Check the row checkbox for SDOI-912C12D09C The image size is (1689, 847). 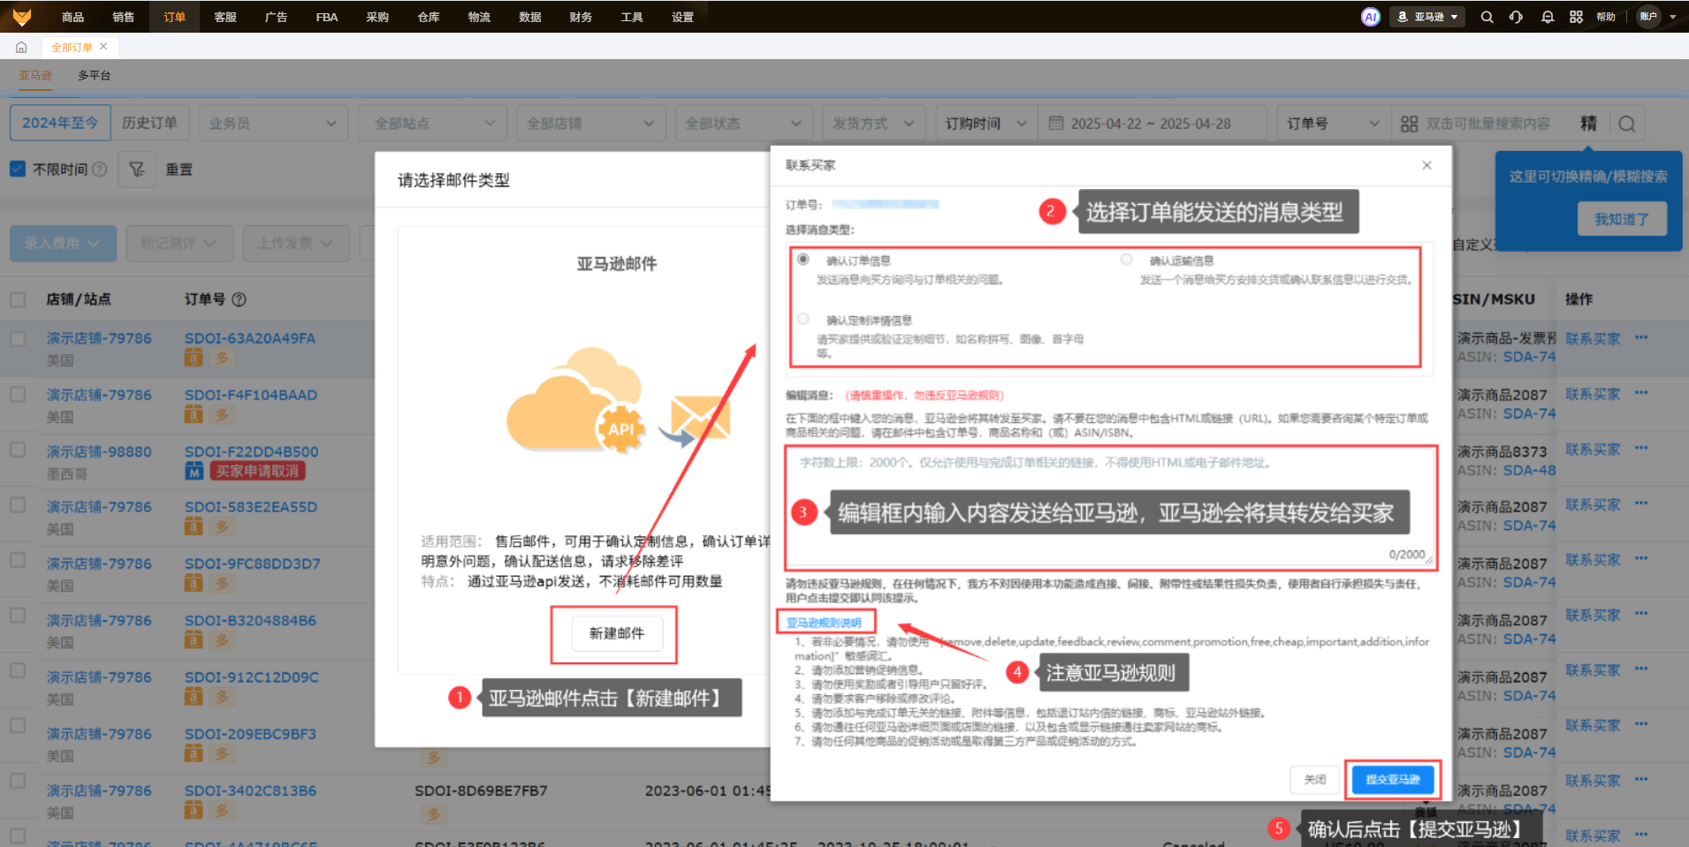coord(18,670)
